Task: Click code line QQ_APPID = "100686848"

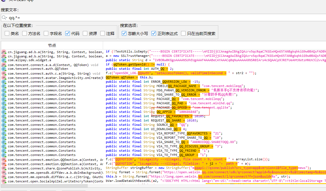Action: [153, 112]
